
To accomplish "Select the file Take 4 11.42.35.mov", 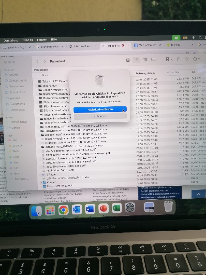I will click(x=55, y=81).
